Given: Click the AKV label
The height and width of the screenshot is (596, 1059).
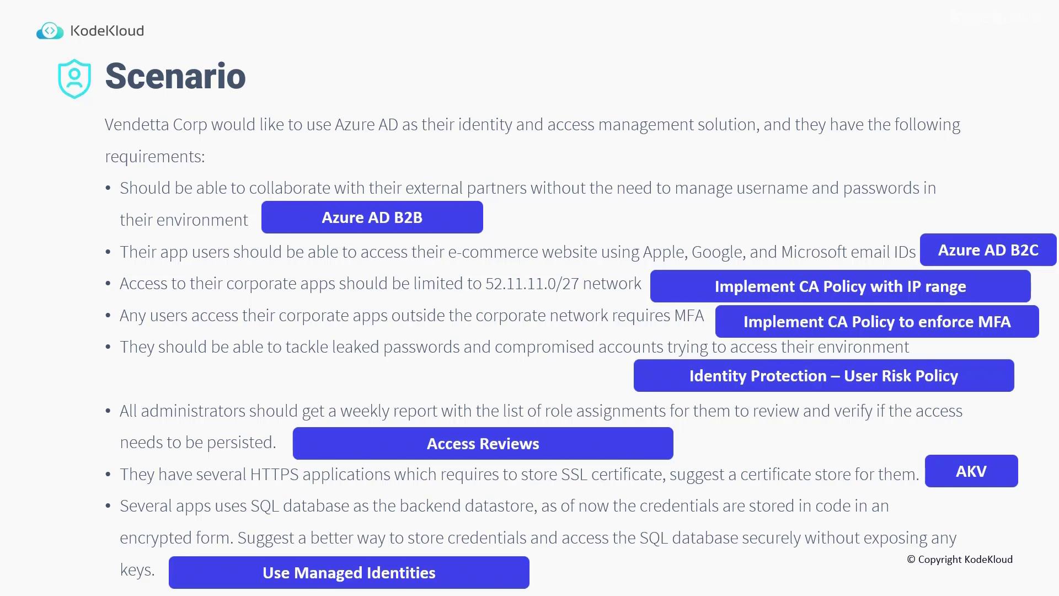Looking at the screenshot, I should [971, 471].
